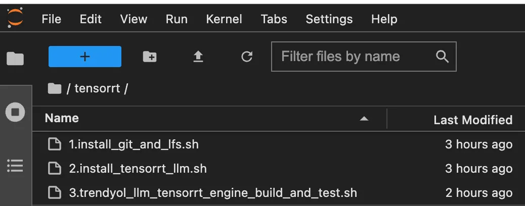525x206 pixels.
Task: Sort files by Last Modified column
Action: (x=473, y=119)
